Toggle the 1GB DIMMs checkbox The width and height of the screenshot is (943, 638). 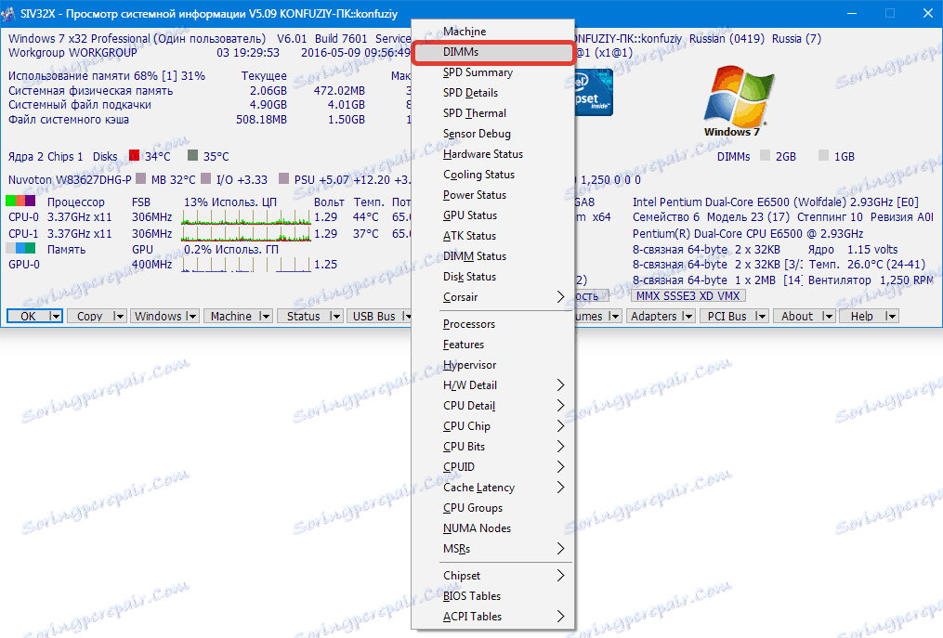click(826, 157)
